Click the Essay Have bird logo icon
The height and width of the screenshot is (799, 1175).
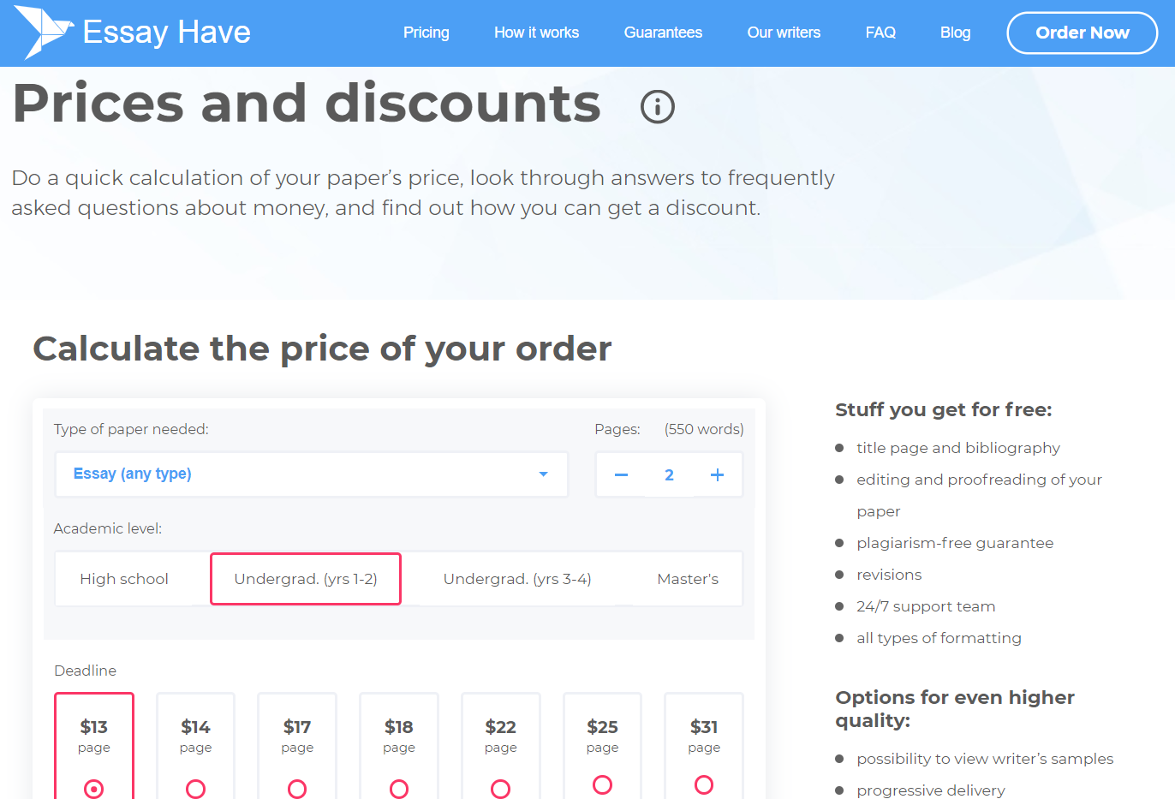[44, 32]
